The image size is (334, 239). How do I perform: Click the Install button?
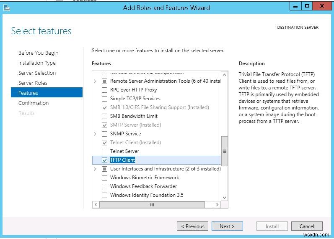(x=272, y=226)
